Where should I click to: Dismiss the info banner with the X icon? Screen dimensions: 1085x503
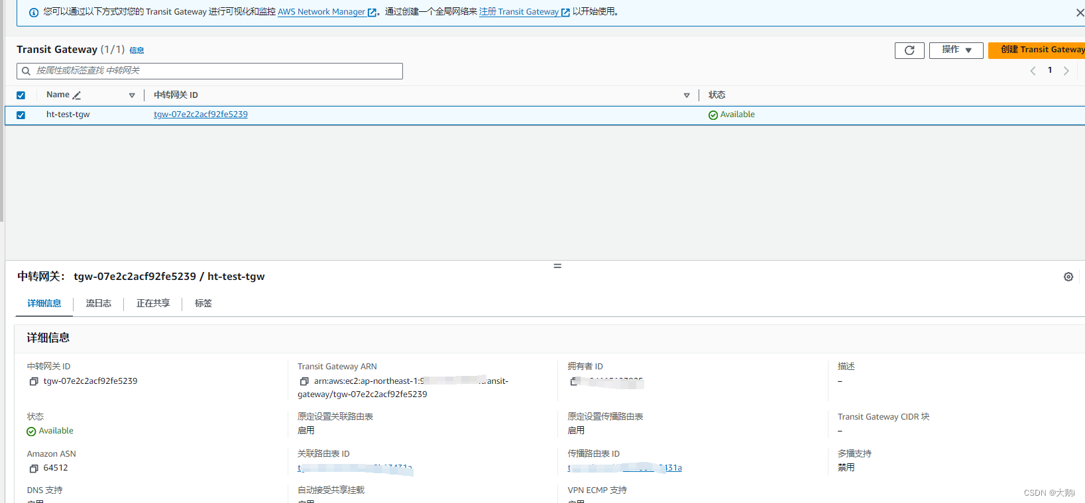click(x=1080, y=13)
